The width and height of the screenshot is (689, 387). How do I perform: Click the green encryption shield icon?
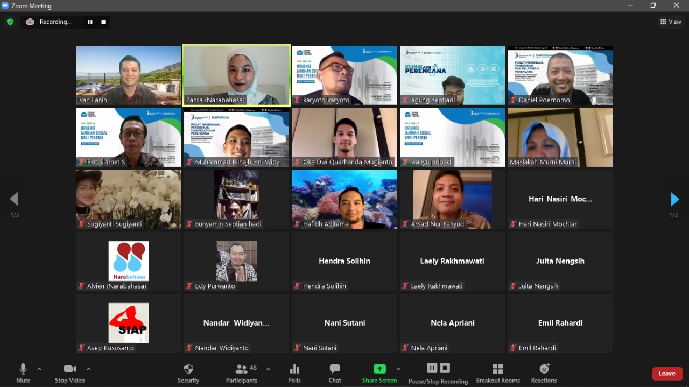pyautogui.click(x=10, y=22)
